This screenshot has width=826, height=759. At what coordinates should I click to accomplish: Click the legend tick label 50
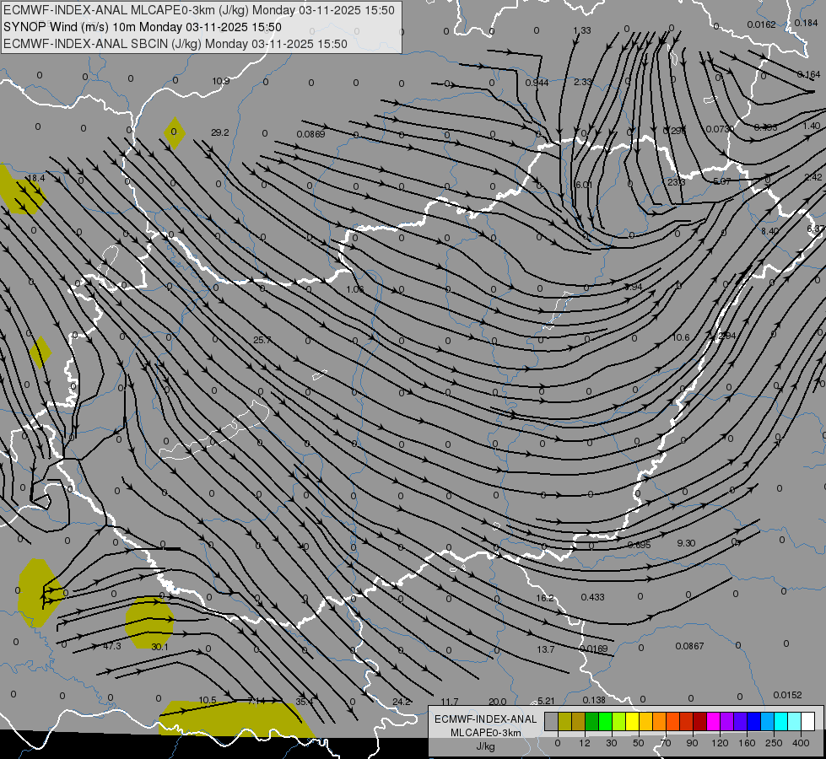[639, 743]
